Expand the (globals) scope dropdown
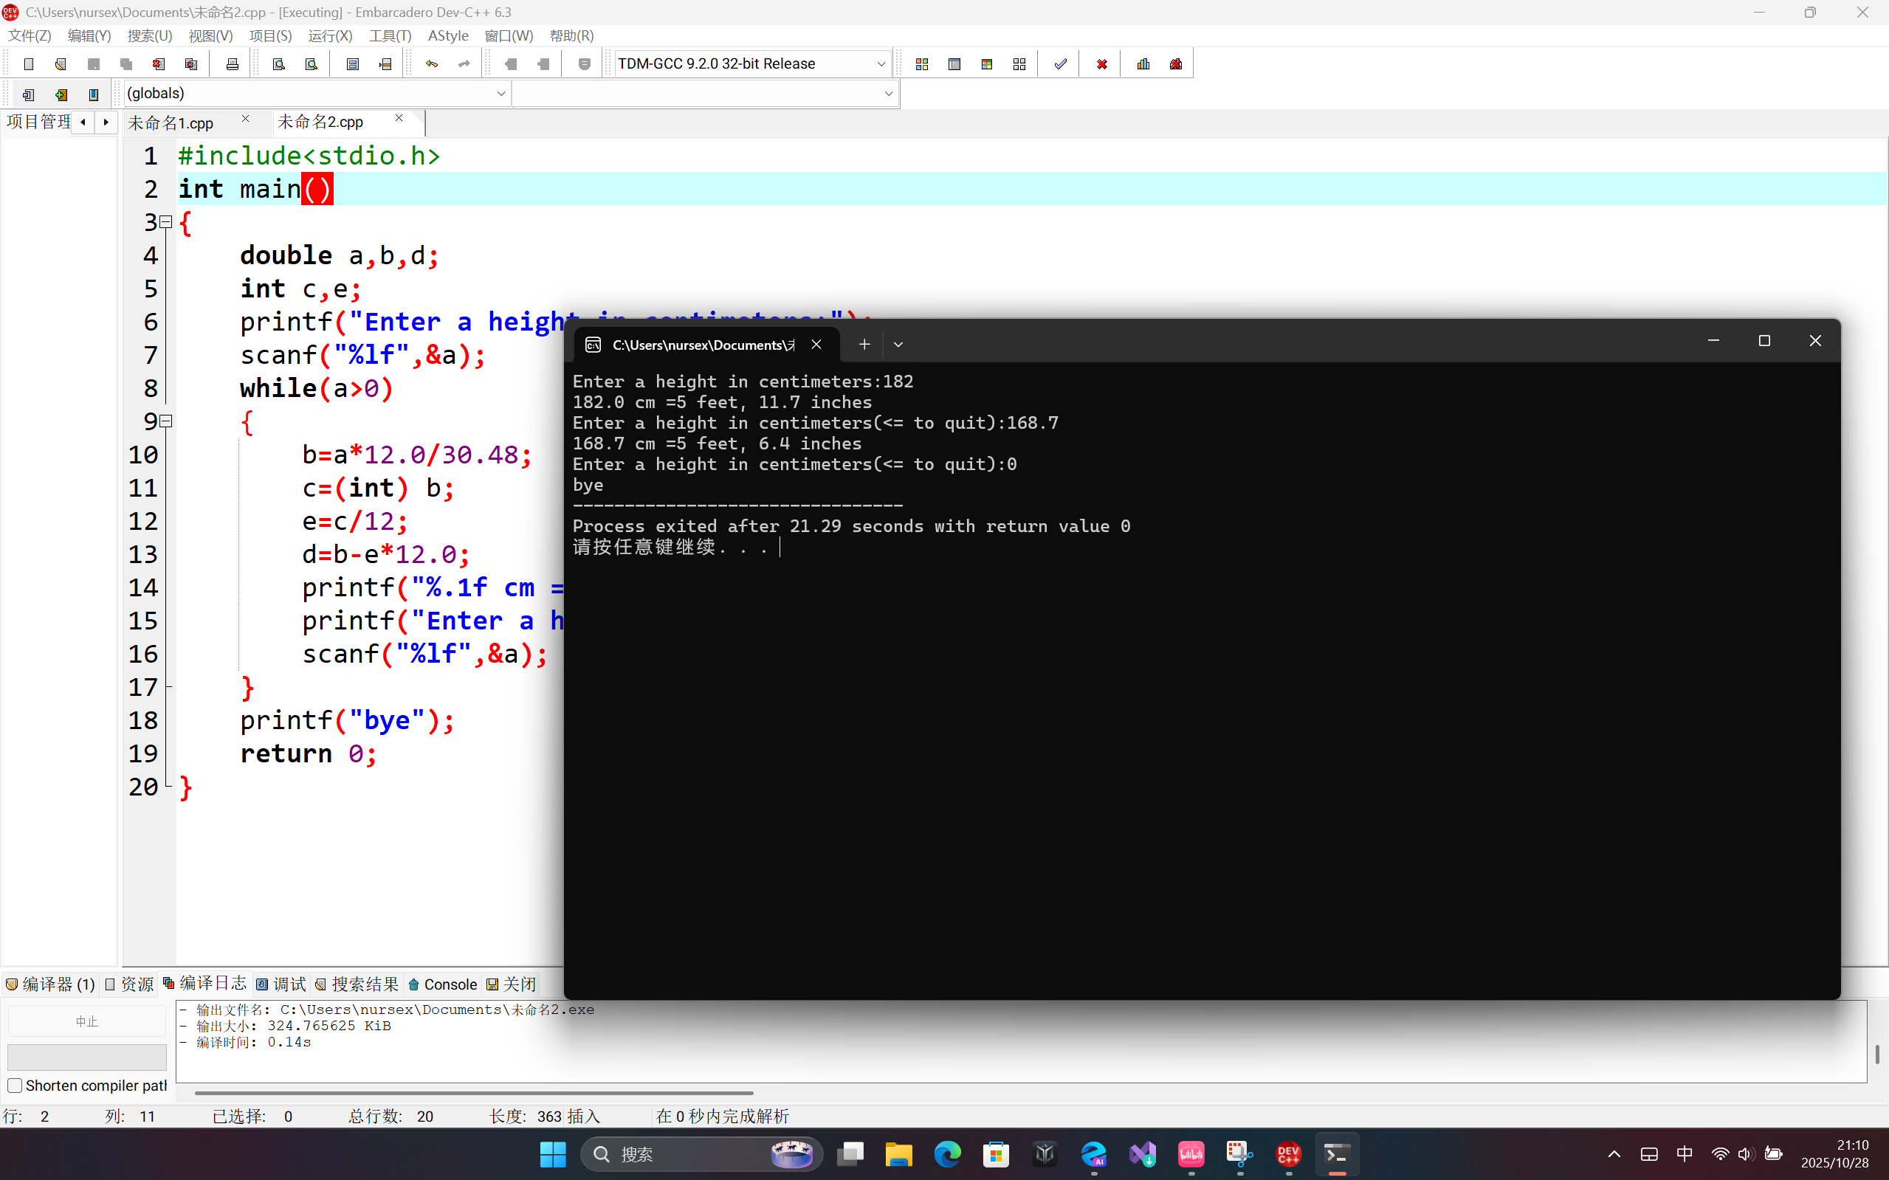Image resolution: width=1889 pixels, height=1180 pixels. [x=500, y=94]
